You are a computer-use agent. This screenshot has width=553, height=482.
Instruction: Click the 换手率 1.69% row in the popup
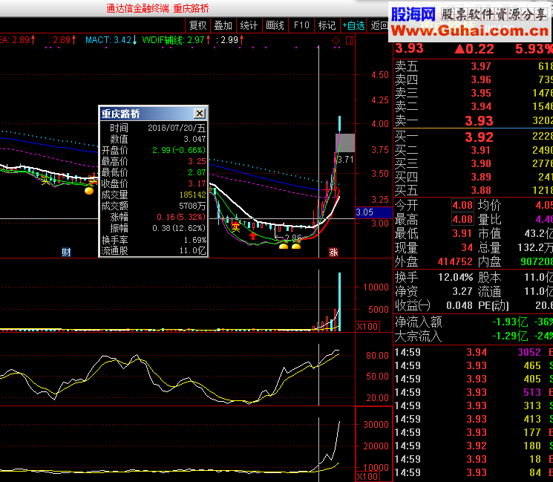pyautogui.click(x=154, y=241)
